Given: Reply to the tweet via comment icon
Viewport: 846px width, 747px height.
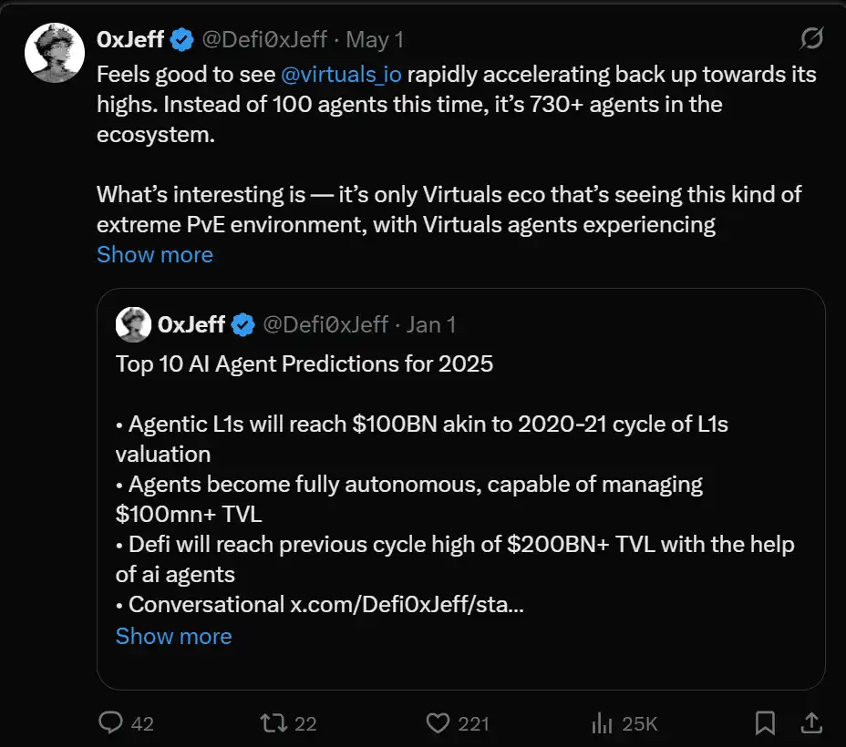Looking at the screenshot, I should [x=111, y=723].
